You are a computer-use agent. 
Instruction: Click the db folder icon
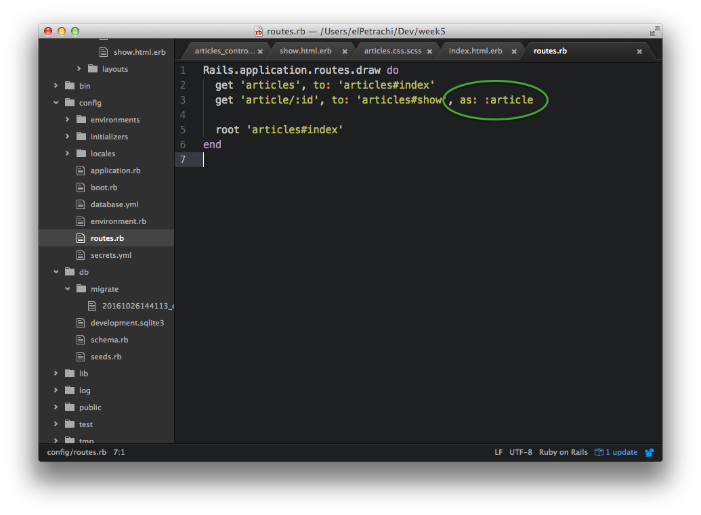tap(70, 271)
